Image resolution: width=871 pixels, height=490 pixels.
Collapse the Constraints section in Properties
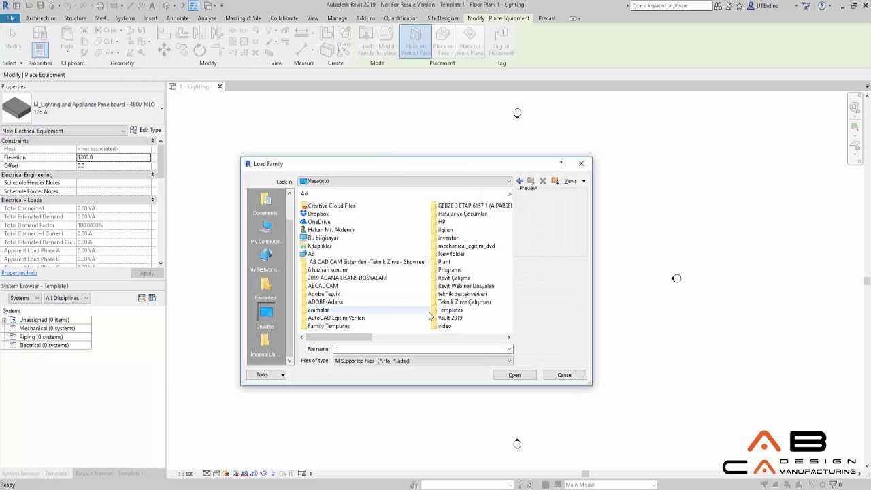click(x=152, y=141)
